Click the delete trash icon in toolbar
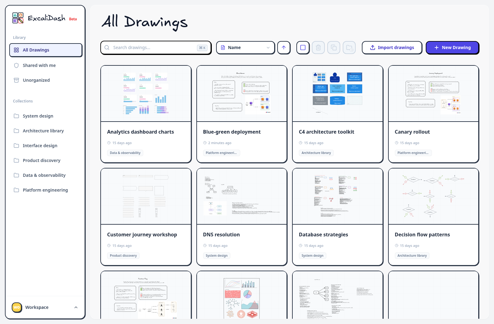 coord(318,48)
